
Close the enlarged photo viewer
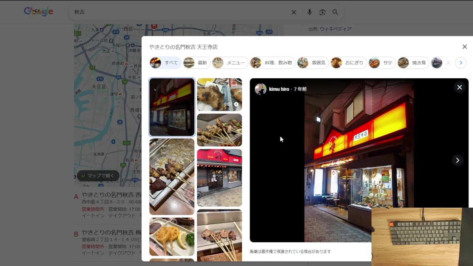click(459, 87)
